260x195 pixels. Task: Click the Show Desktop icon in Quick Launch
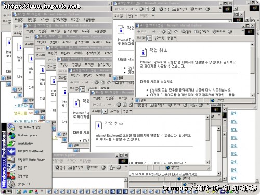(x=19, y=192)
